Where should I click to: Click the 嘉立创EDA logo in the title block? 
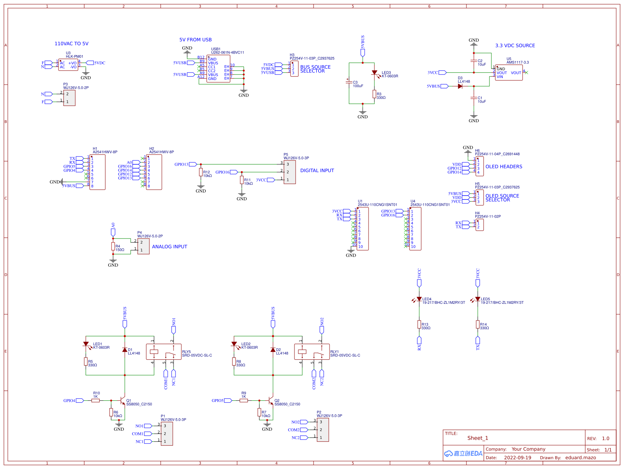[x=463, y=453]
